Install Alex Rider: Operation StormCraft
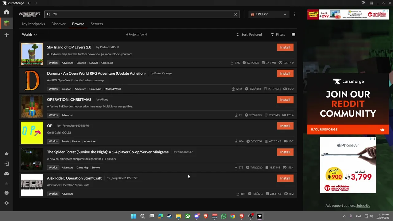This screenshot has height=221, width=393. (x=285, y=178)
